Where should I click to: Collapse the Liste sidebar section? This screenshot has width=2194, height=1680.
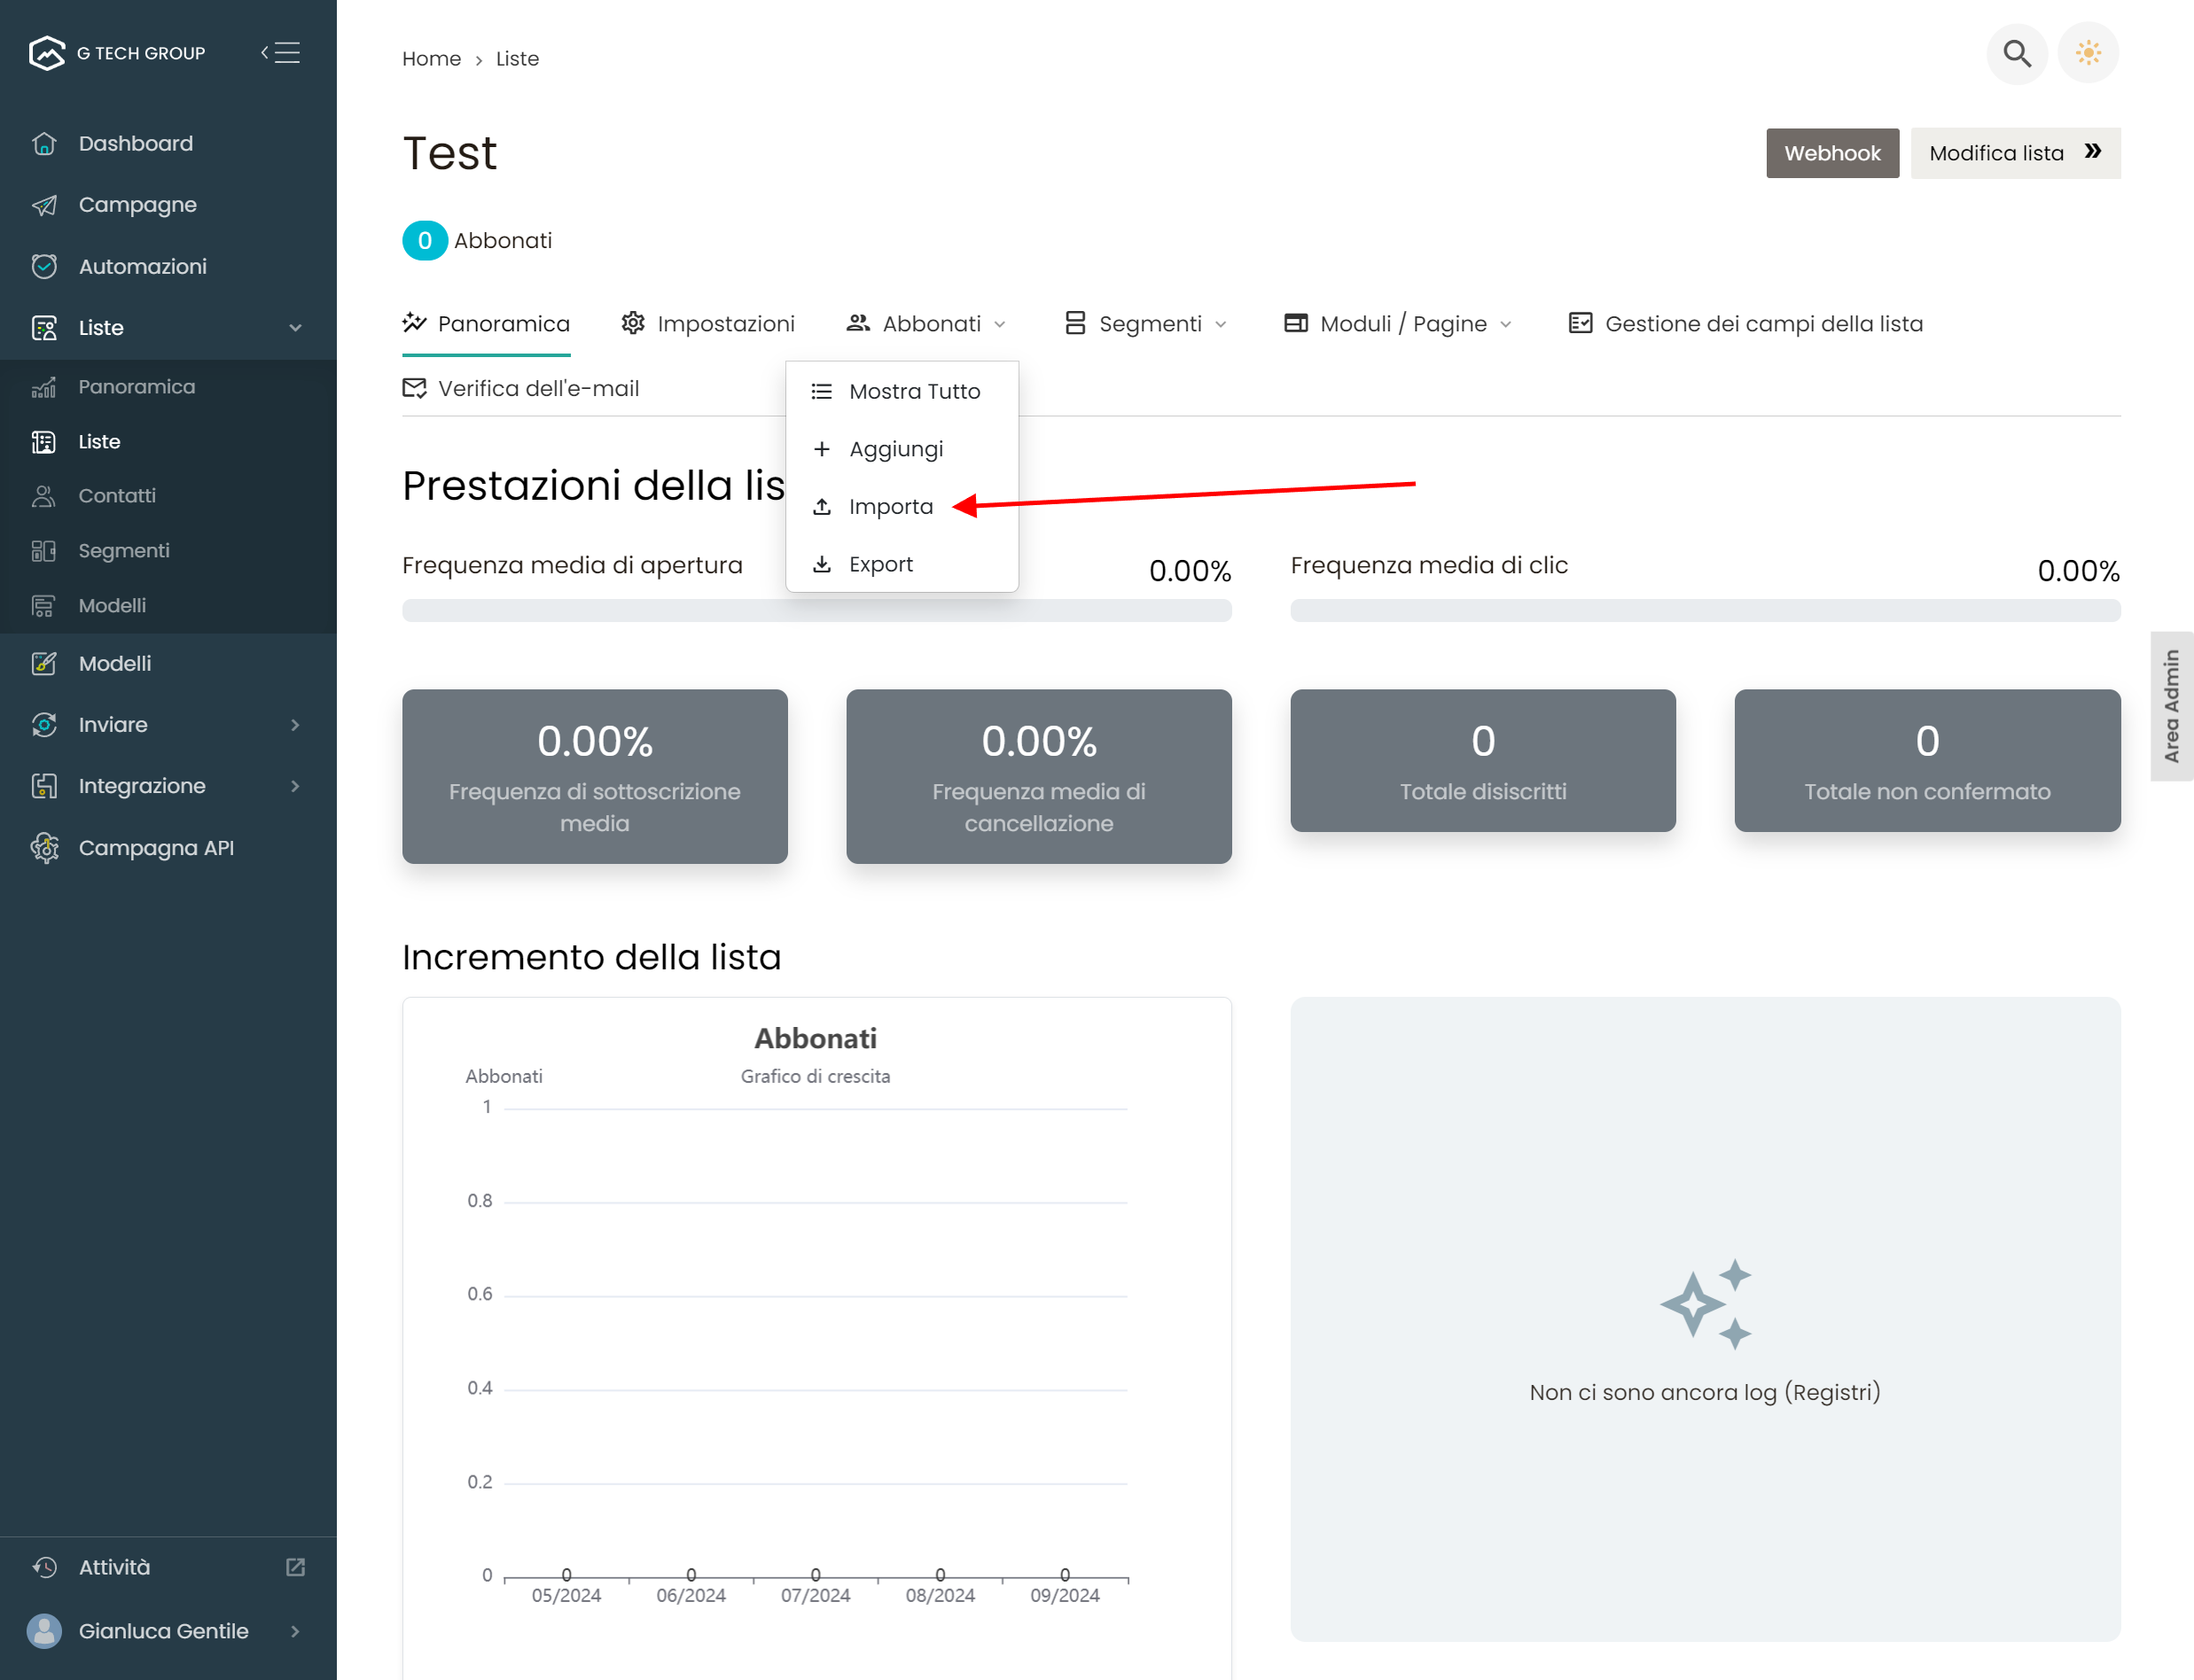tap(294, 328)
